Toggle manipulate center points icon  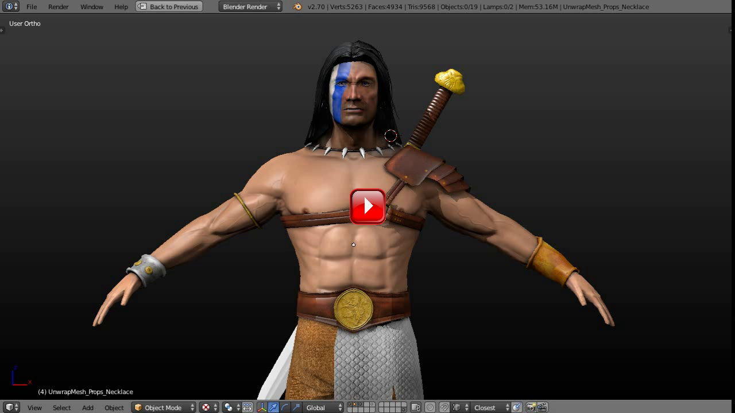click(x=247, y=407)
